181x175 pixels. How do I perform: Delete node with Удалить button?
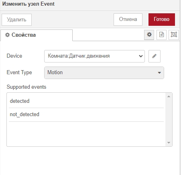pos(16,20)
